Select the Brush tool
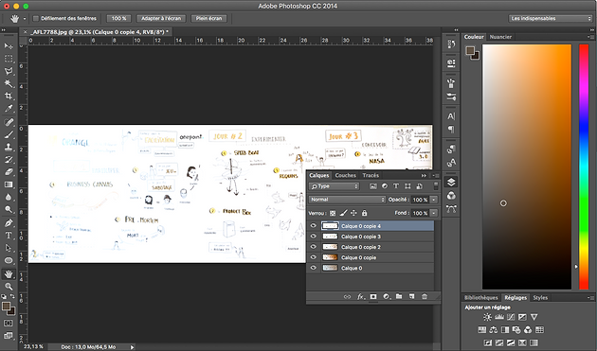The width and height of the screenshot is (597, 351). (9, 134)
